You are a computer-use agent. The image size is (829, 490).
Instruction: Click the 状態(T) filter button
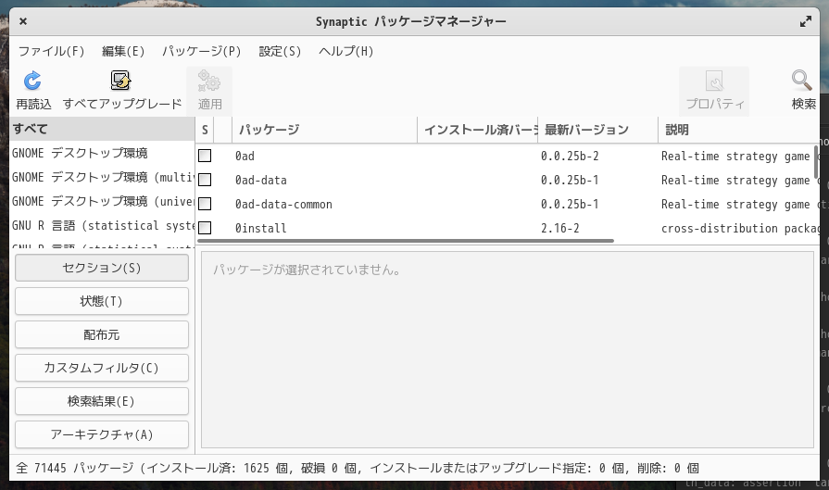click(x=102, y=301)
